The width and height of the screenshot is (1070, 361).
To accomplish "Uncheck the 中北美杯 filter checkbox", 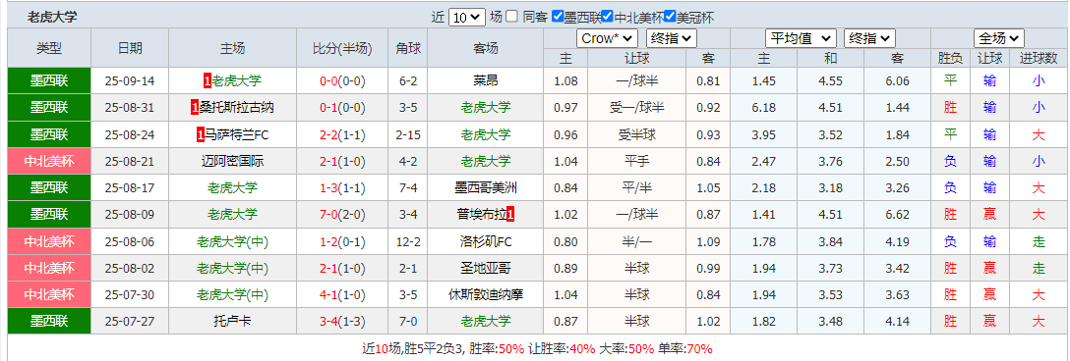I will coord(608,17).
